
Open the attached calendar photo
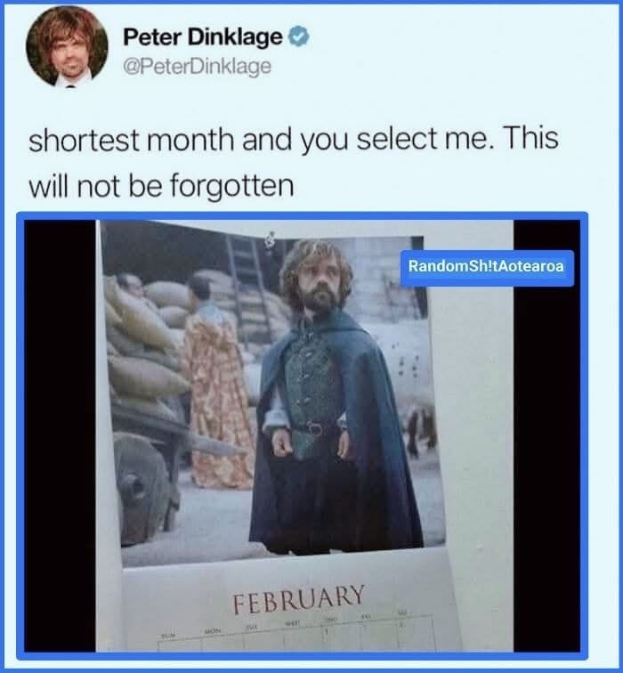(303, 435)
